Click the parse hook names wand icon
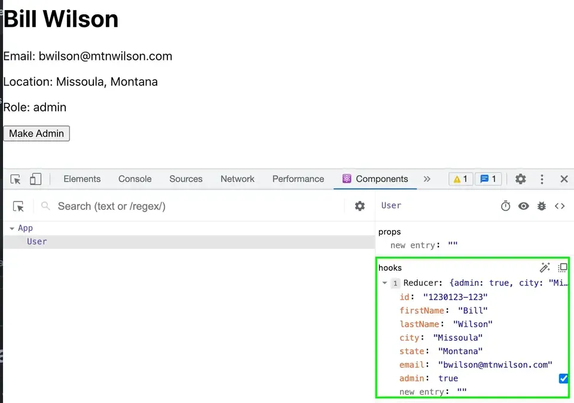The width and height of the screenshot is (574, 403). pyautogui.click(x=545, y=268)
